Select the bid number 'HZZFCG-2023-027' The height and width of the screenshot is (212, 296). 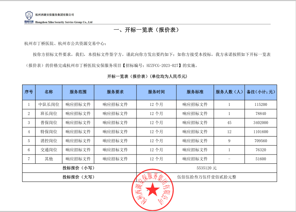pos(162,66)
